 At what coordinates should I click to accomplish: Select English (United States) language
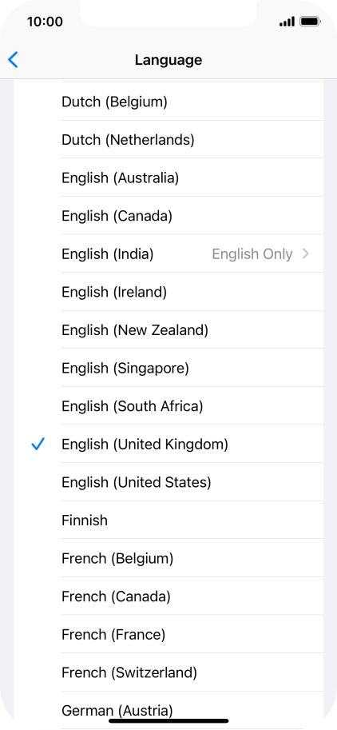click(x=168, y=482)
